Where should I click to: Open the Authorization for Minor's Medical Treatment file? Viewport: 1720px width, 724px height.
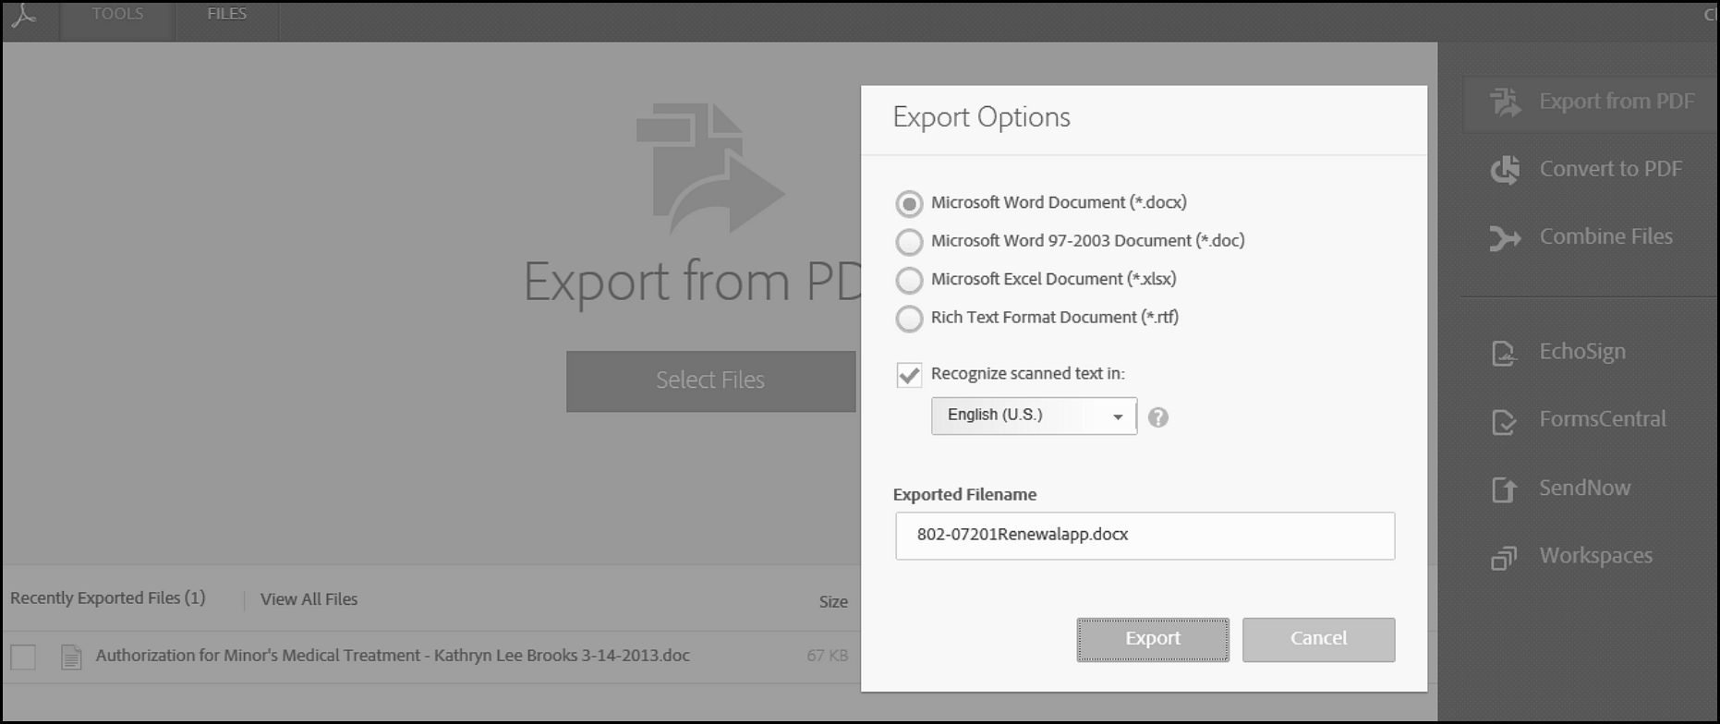point(393,656)
